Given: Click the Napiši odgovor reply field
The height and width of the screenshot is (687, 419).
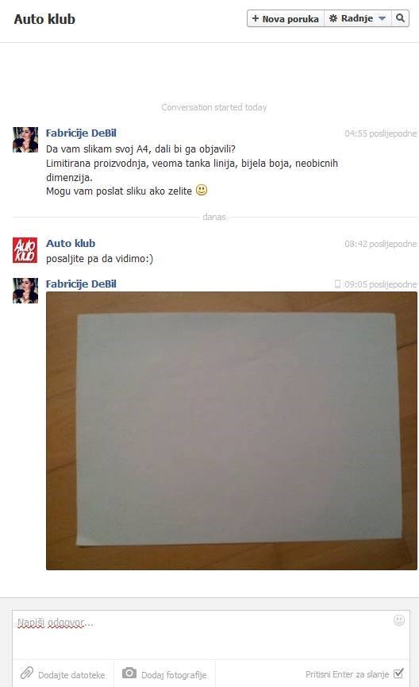Looking at the screenshot, I should click(211, 635).
